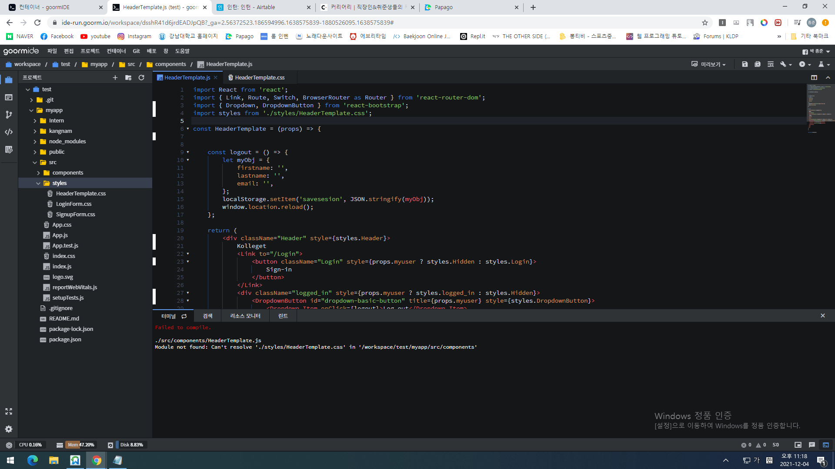Open the 컨테이너 menu

tap(116, 51)
